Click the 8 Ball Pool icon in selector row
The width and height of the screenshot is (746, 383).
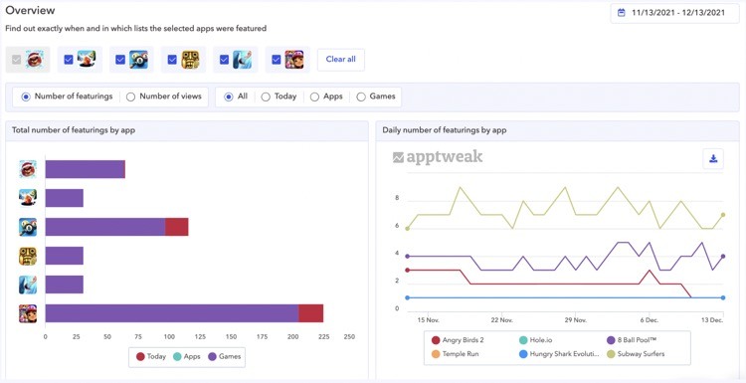click(x=138, y=60)
